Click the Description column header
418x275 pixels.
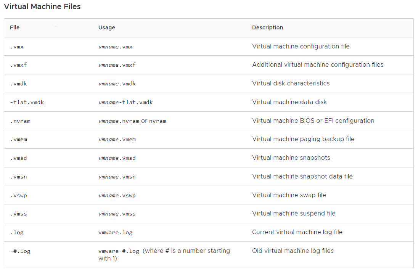pyautogui.click(x=267, y=27)
